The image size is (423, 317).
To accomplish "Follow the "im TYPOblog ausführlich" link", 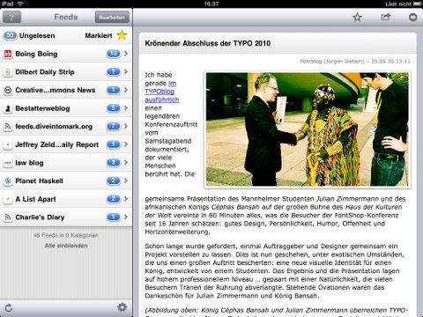I will pos(162,92).
